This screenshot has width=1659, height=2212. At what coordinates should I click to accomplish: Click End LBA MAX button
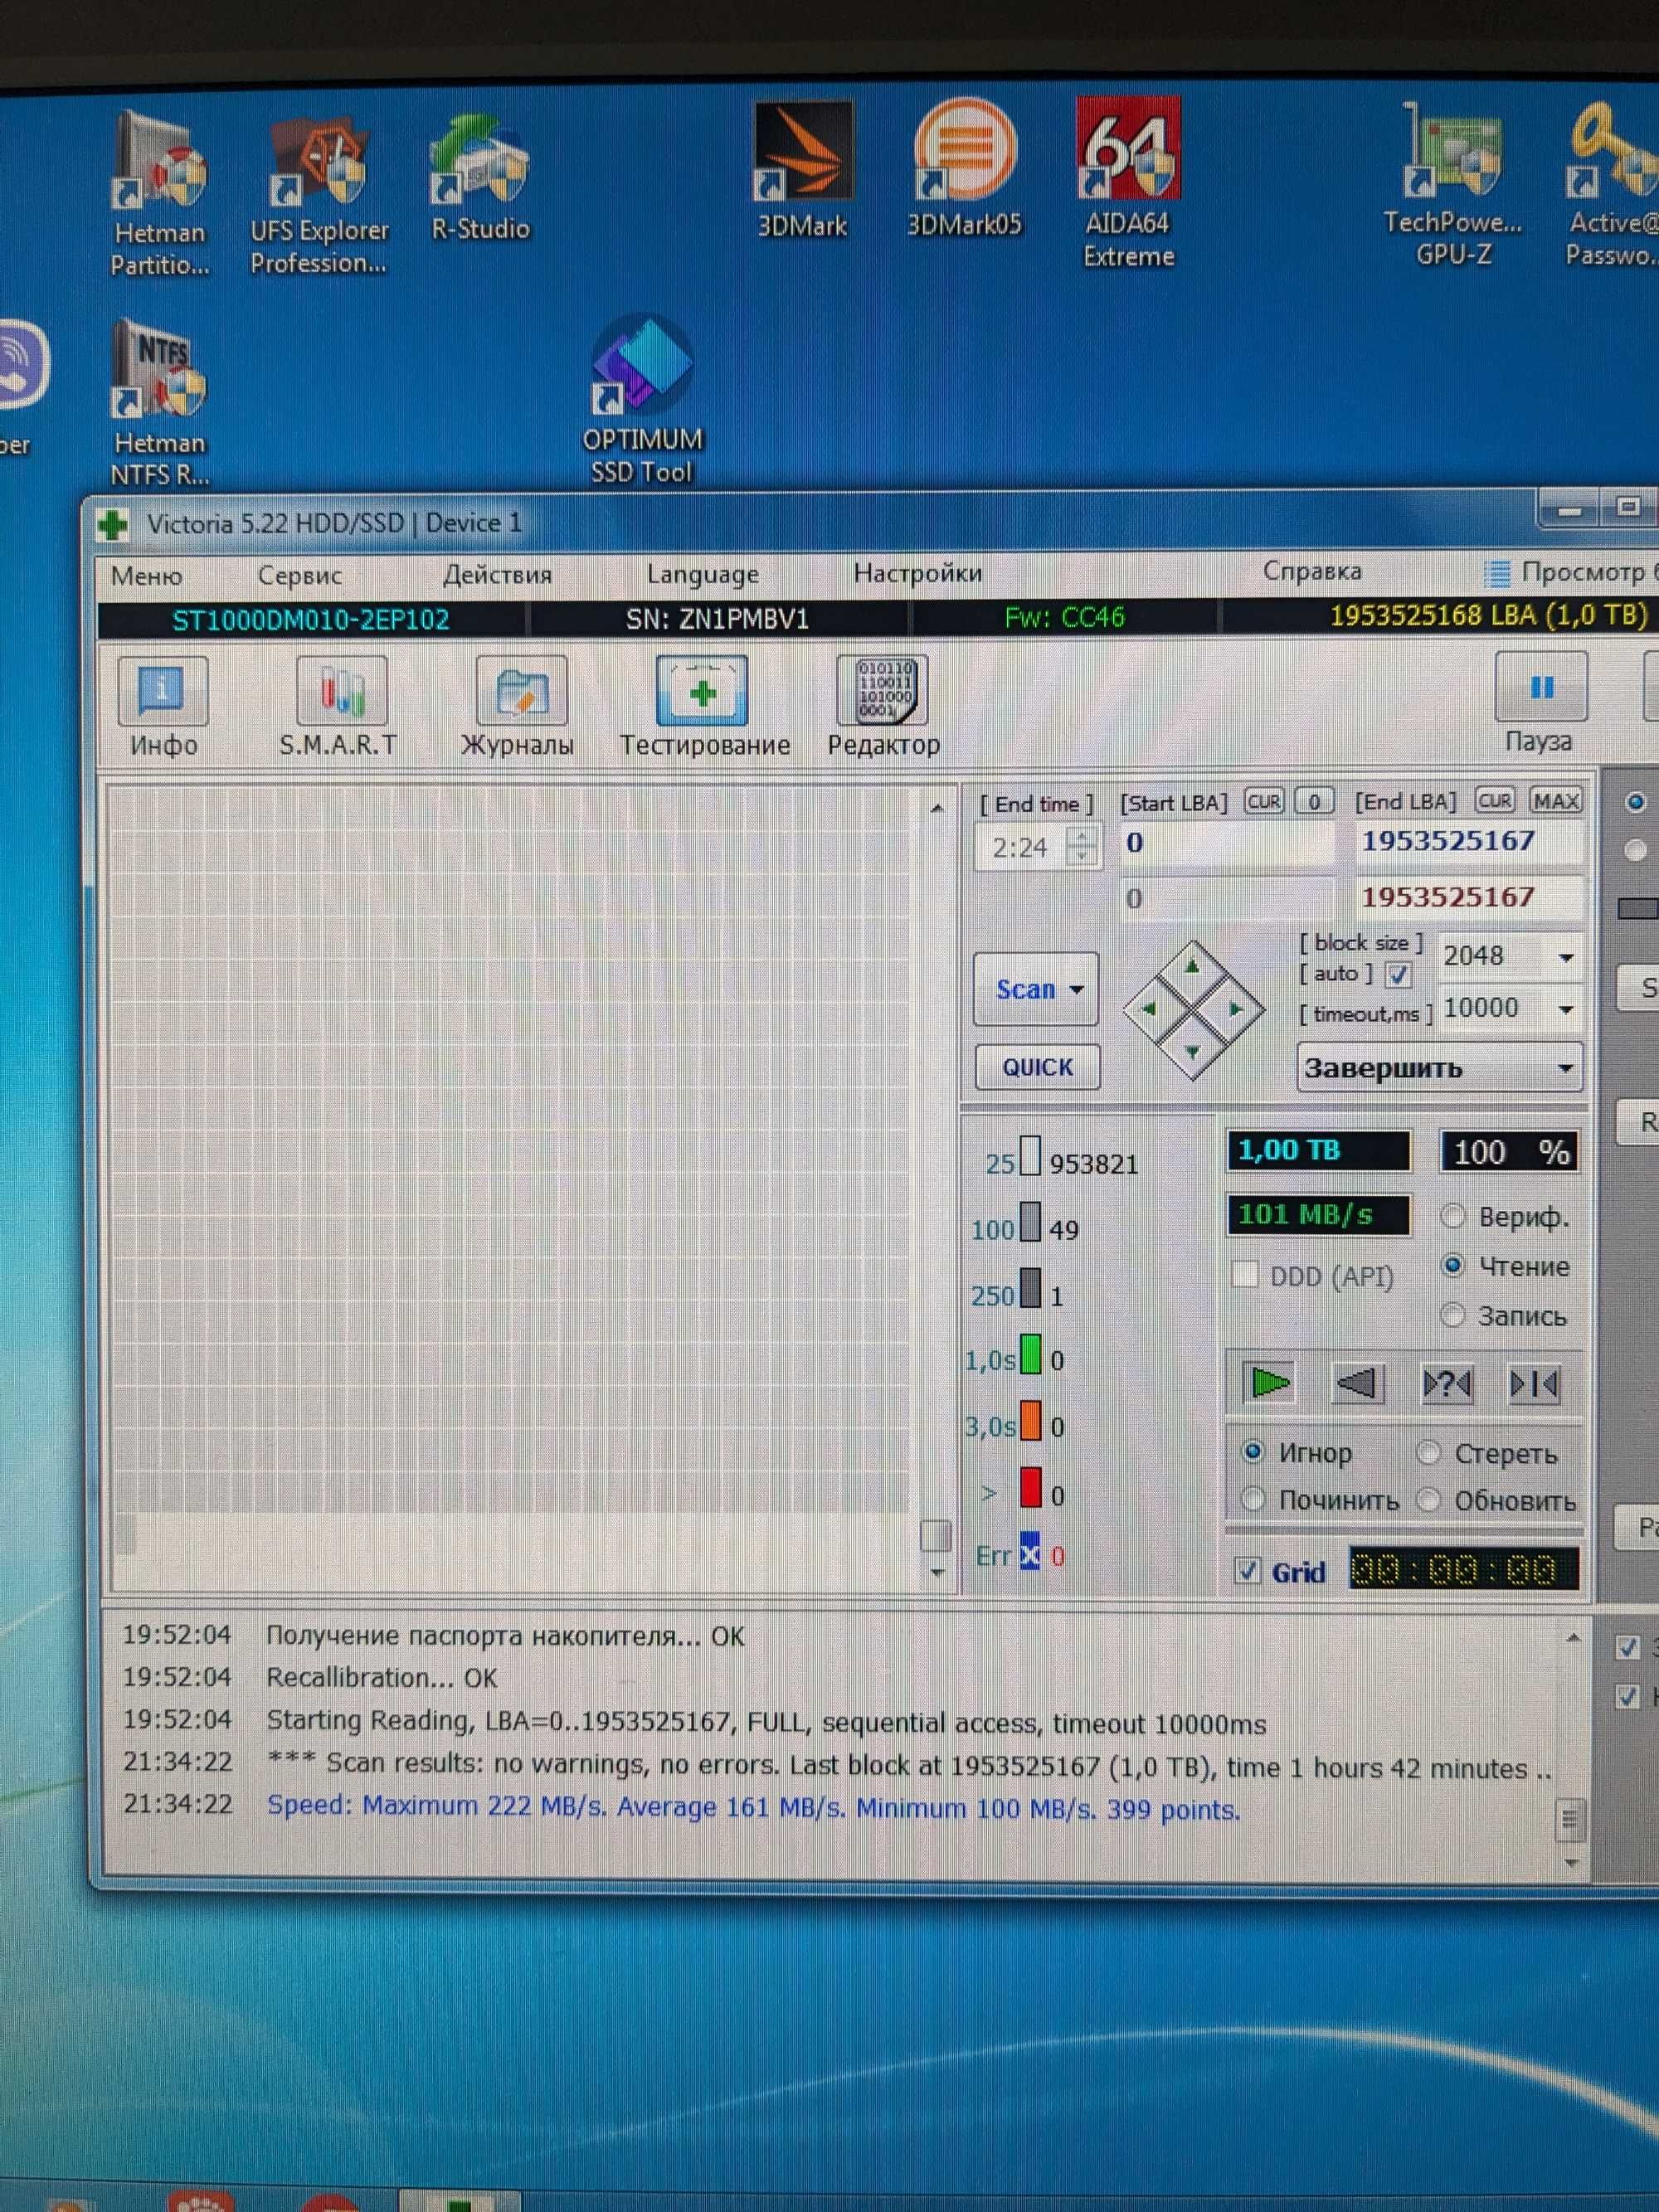click(x=1556, y=801)
